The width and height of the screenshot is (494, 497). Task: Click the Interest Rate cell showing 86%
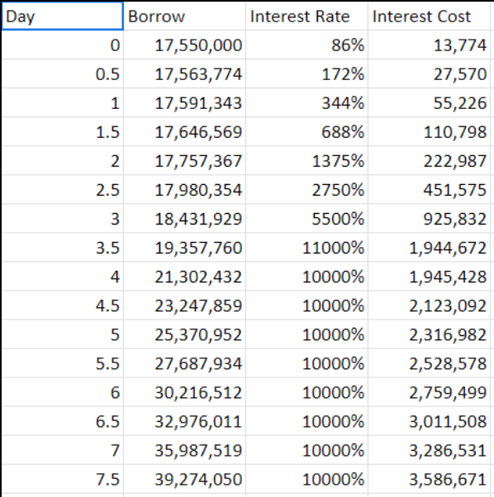pyautogui.click(x=306, y=45)
